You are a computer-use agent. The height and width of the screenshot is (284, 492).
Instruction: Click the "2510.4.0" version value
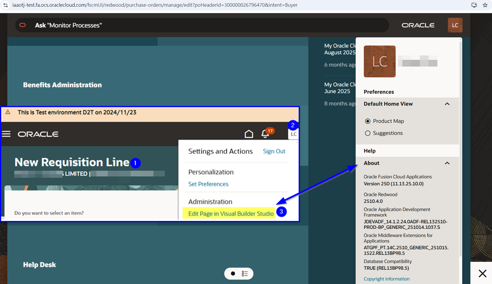[373, 201]
